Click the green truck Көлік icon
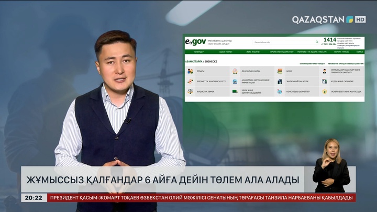 coord(235,91)
